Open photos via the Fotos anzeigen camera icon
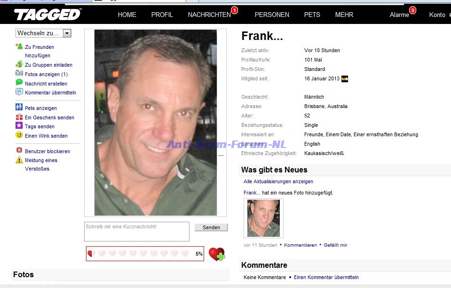Viewport: 451px width, 288px height. (19, 73)
